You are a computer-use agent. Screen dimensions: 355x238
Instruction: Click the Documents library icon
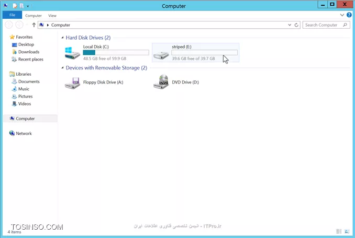pos(14,81)
